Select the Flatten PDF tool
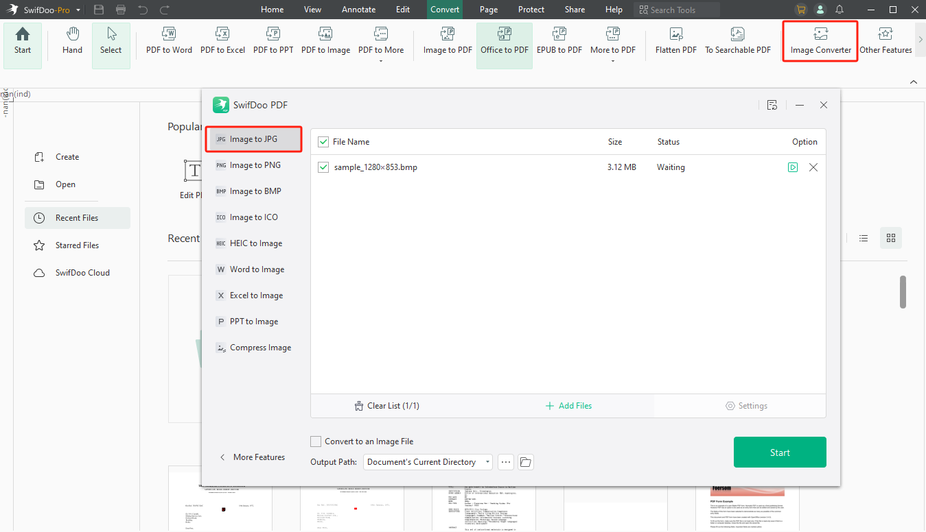The image size is (926, 532). [x=676, y=41]
